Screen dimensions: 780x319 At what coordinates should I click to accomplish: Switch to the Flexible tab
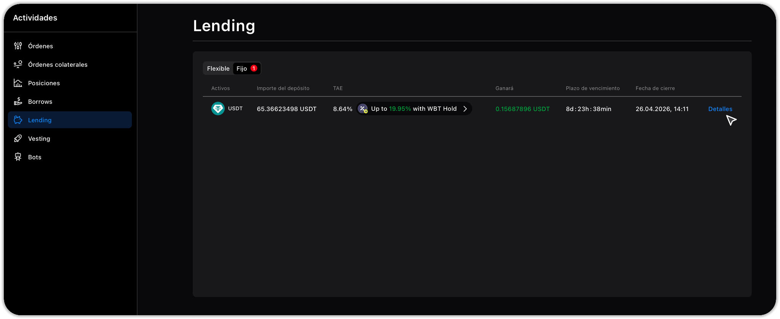[x=218, y=69]
